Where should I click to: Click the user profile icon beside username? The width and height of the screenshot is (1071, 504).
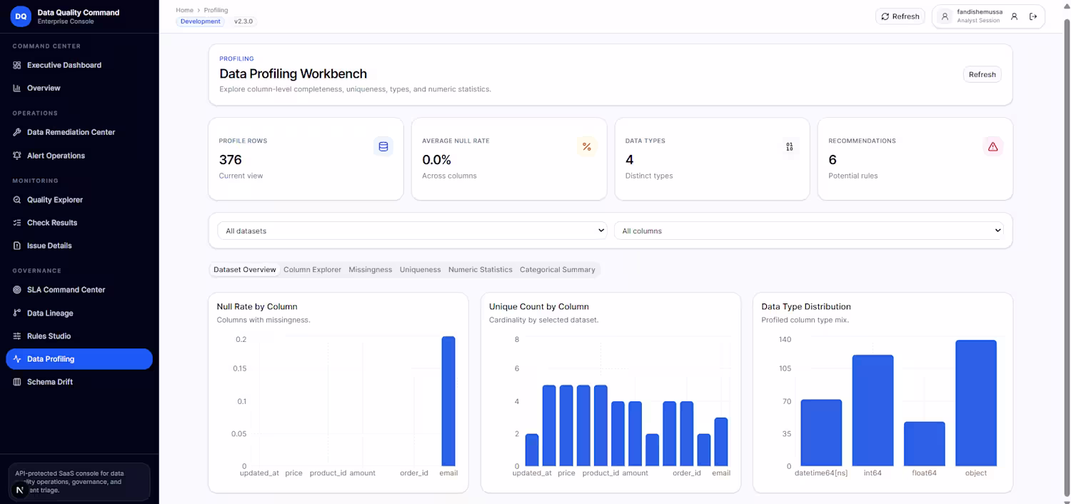coord(1014,16)
